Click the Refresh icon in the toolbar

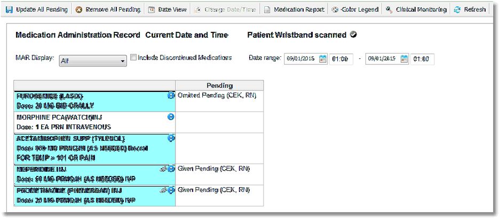[x=457, y=10]
